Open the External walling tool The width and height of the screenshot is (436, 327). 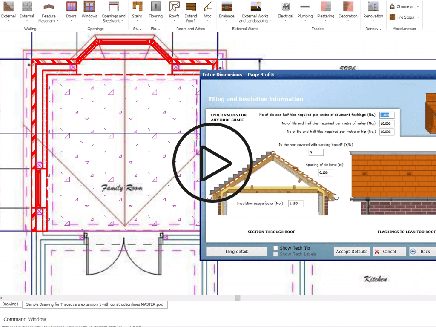(9, 11)
